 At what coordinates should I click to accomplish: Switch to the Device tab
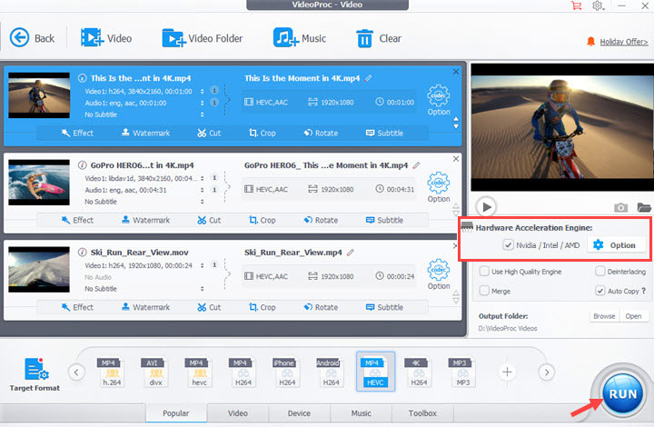pyautogui.click(x=299, y=412)
